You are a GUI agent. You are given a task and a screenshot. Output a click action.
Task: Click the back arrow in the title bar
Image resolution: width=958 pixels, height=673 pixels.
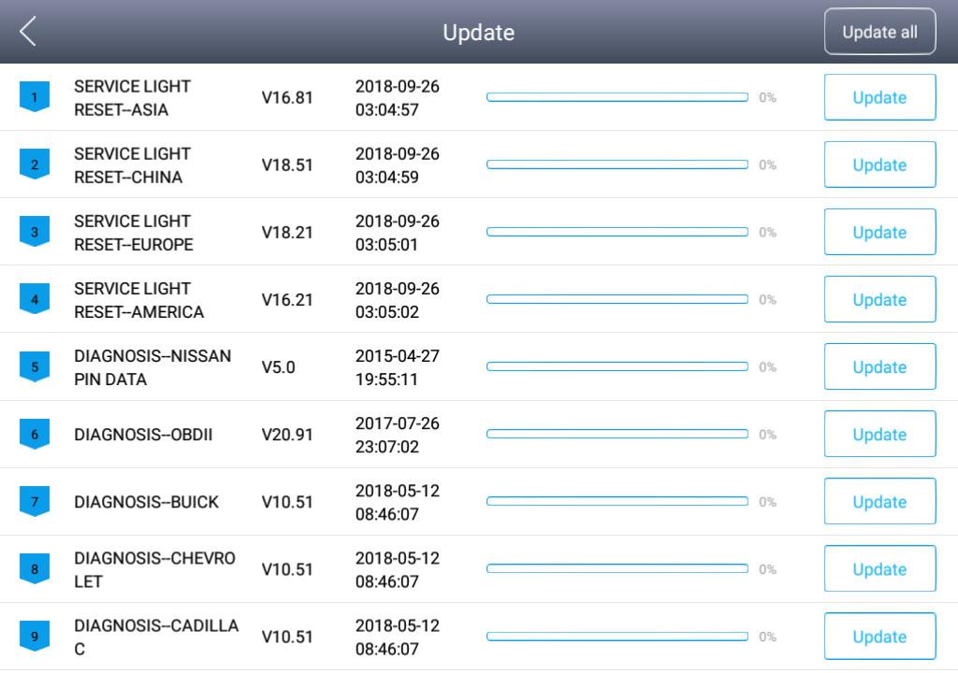pos(28,30)
